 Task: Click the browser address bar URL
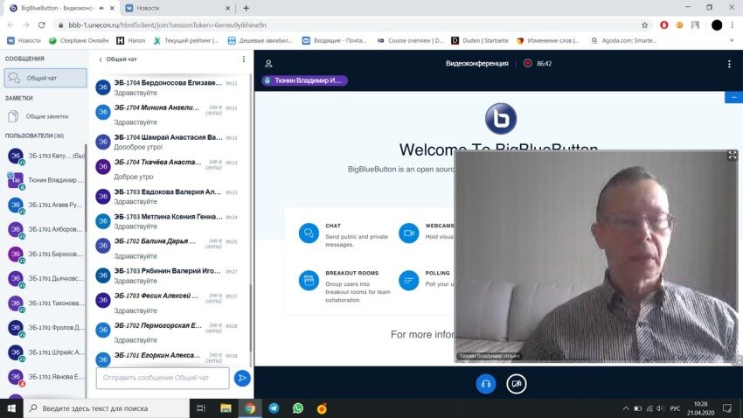point(167,25)
